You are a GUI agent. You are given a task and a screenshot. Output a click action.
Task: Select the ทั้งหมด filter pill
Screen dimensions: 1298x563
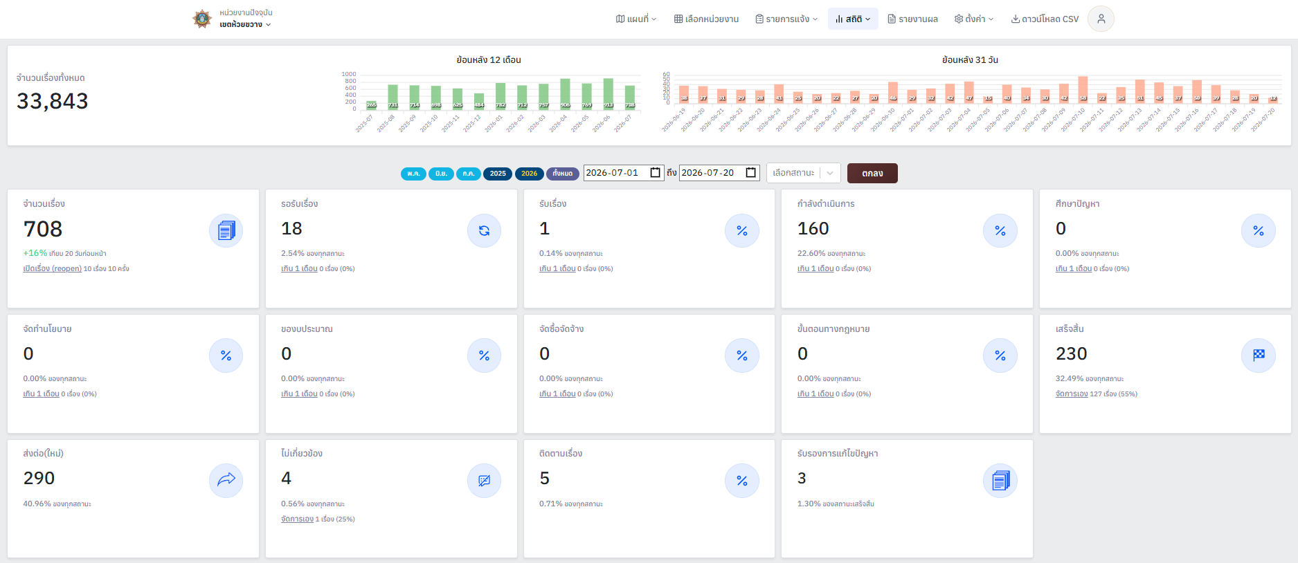coord(563,174)
